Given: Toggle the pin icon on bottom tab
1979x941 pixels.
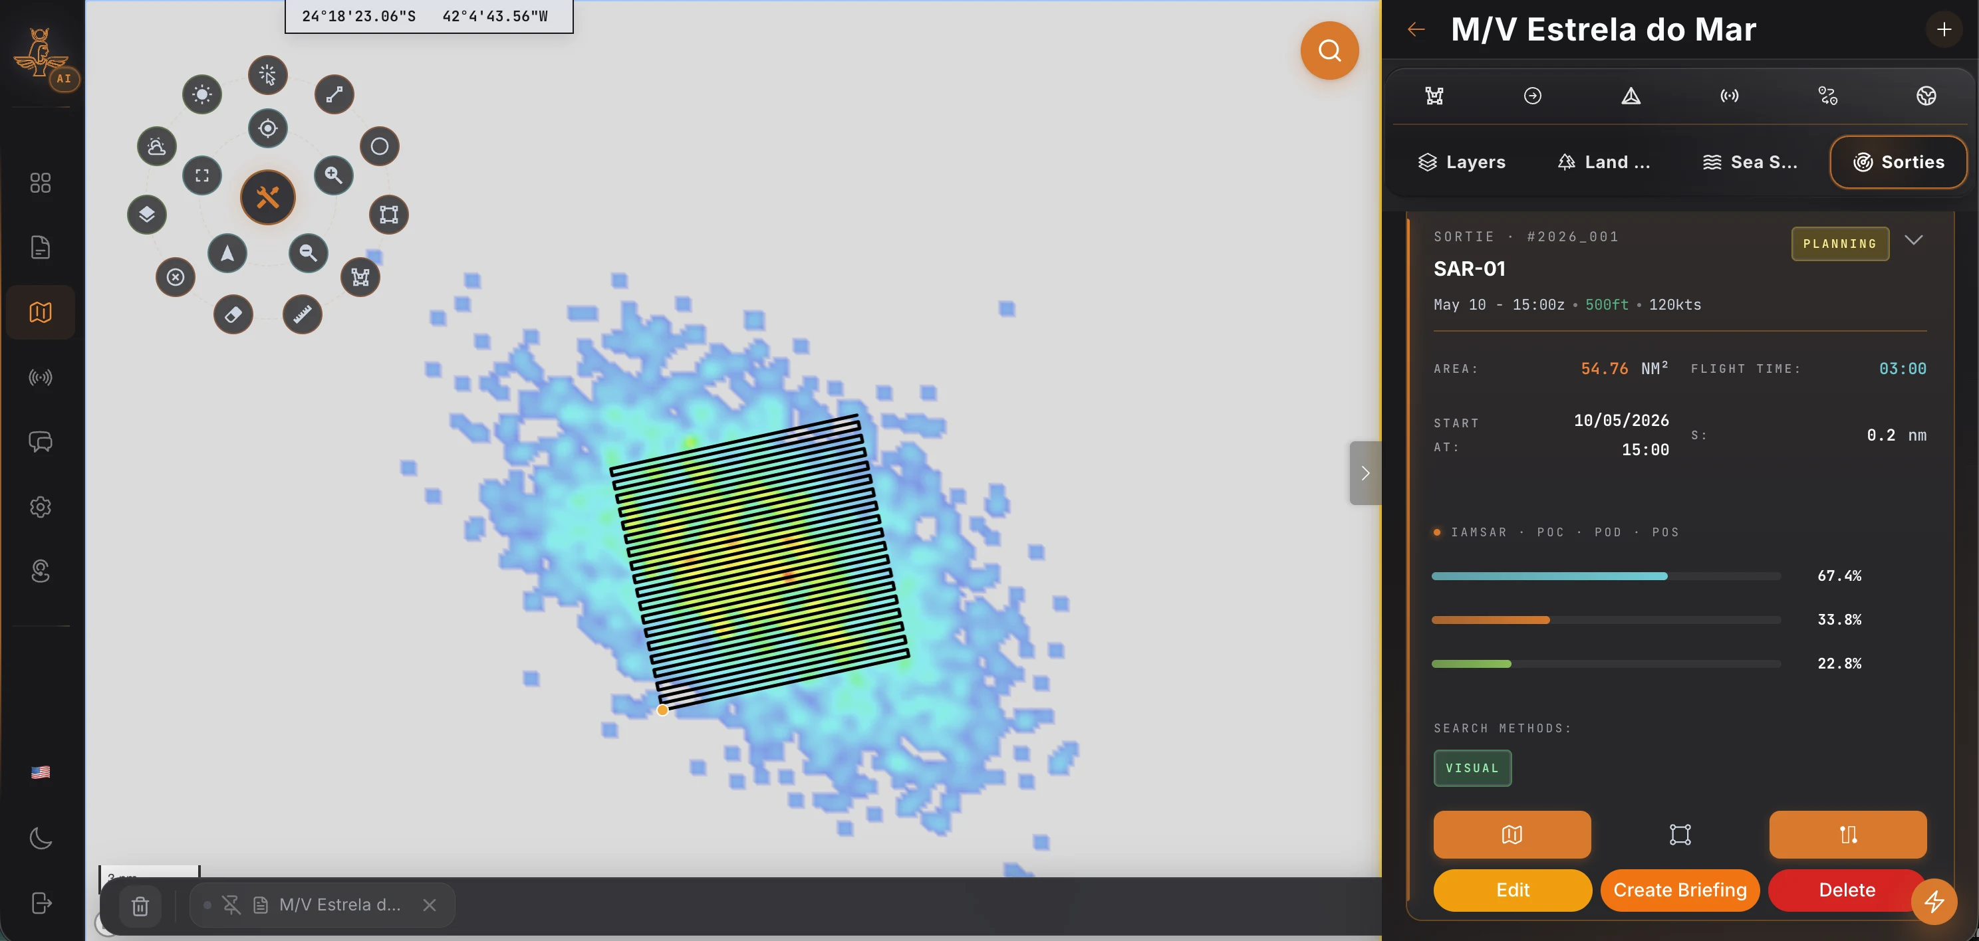Looking at the screenshot, I should [x=231, y=905].
